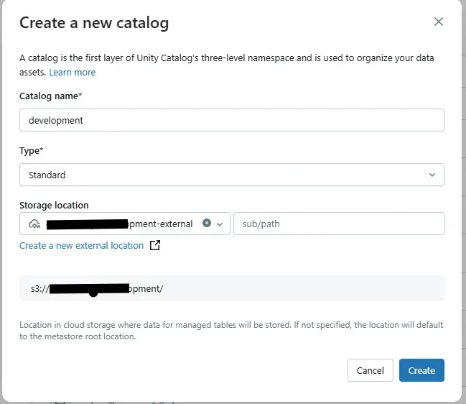Viewport: 466px width, 404px height.
Task: Click the managed tables location help text
Action: [231, 331]
